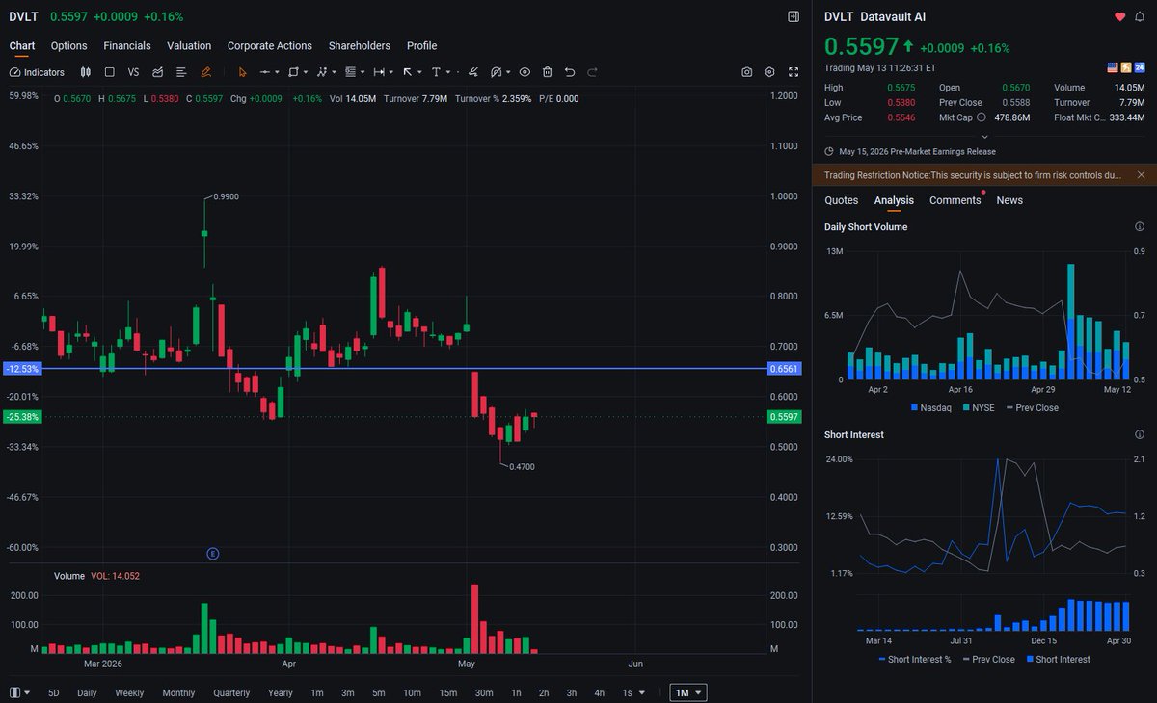
Task: Switch to the Options tab
Action: (68, 45)
